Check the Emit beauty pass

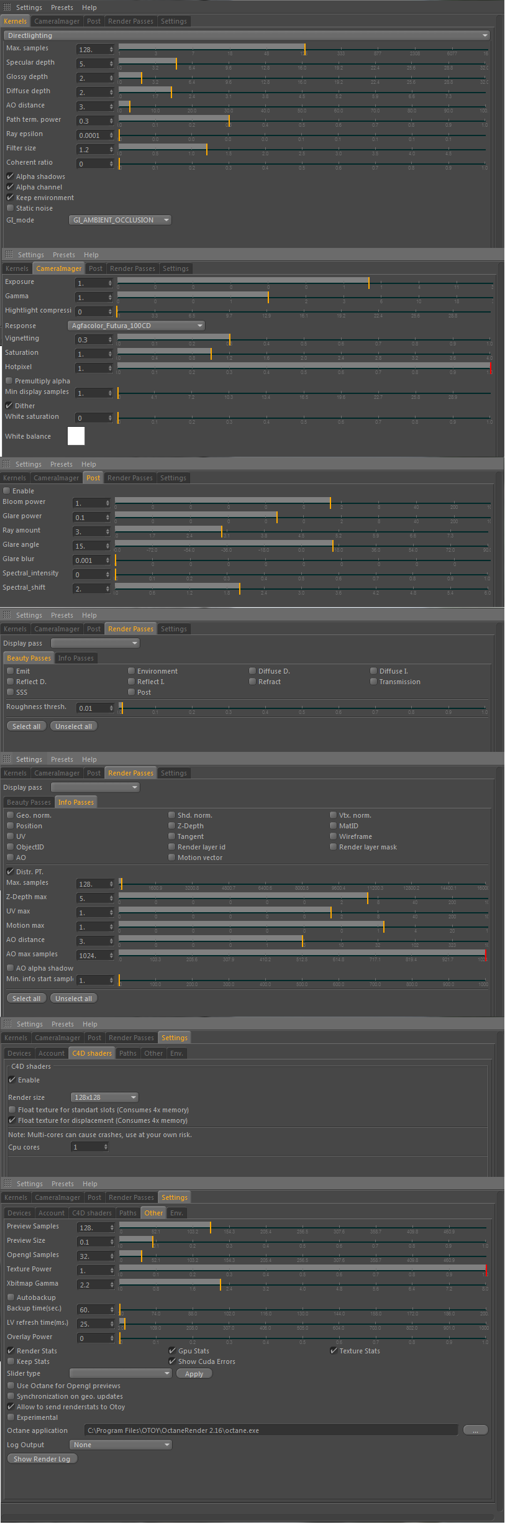[10, 671]
